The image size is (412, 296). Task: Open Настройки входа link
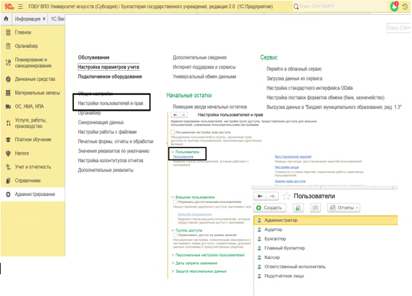[x=286, y=167]
